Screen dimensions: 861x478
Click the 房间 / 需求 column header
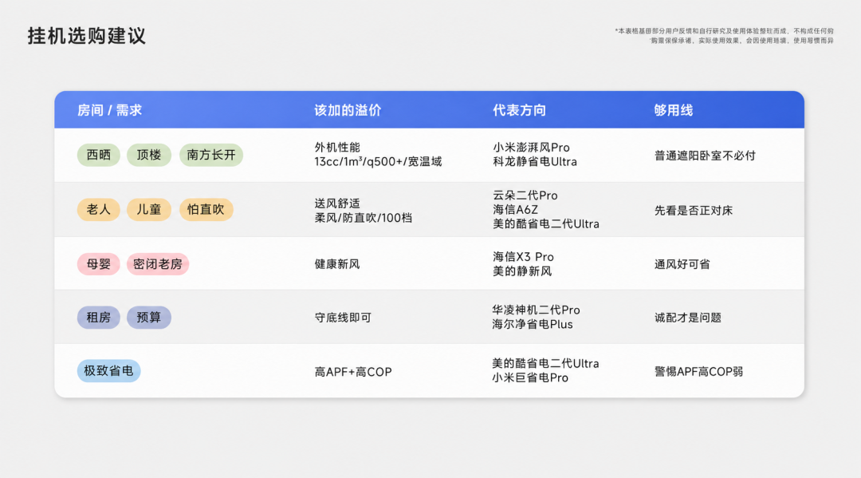tap(109, 110)
